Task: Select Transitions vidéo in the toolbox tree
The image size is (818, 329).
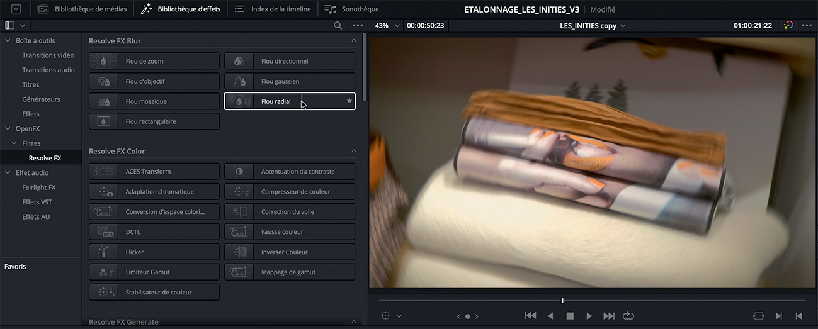Action: point(48,55)
